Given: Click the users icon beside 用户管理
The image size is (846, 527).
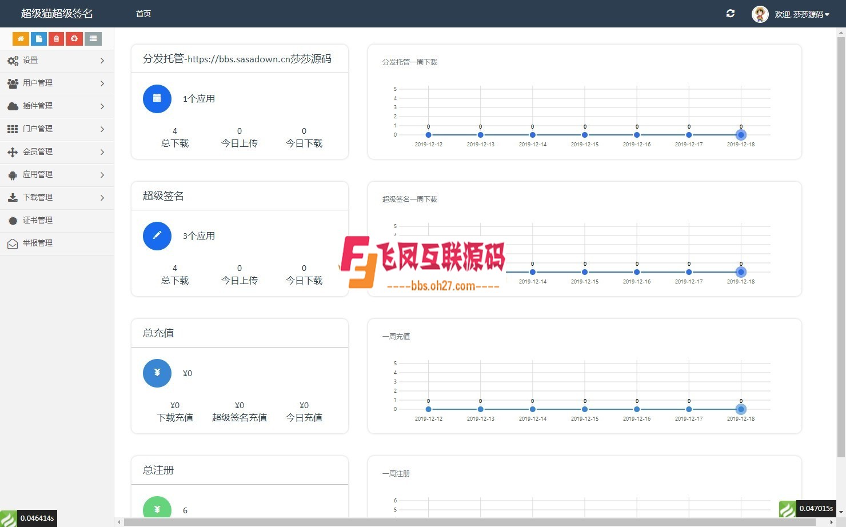Looking at the screenshot, I should pos(13,83).
